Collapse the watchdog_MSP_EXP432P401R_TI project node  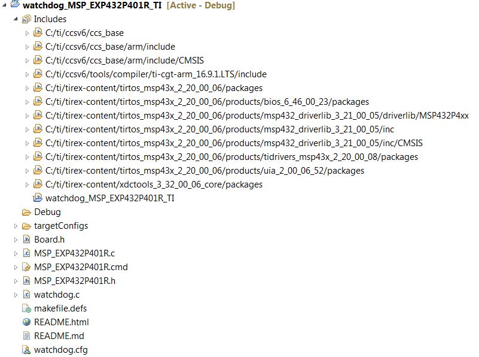coord(4,5)
